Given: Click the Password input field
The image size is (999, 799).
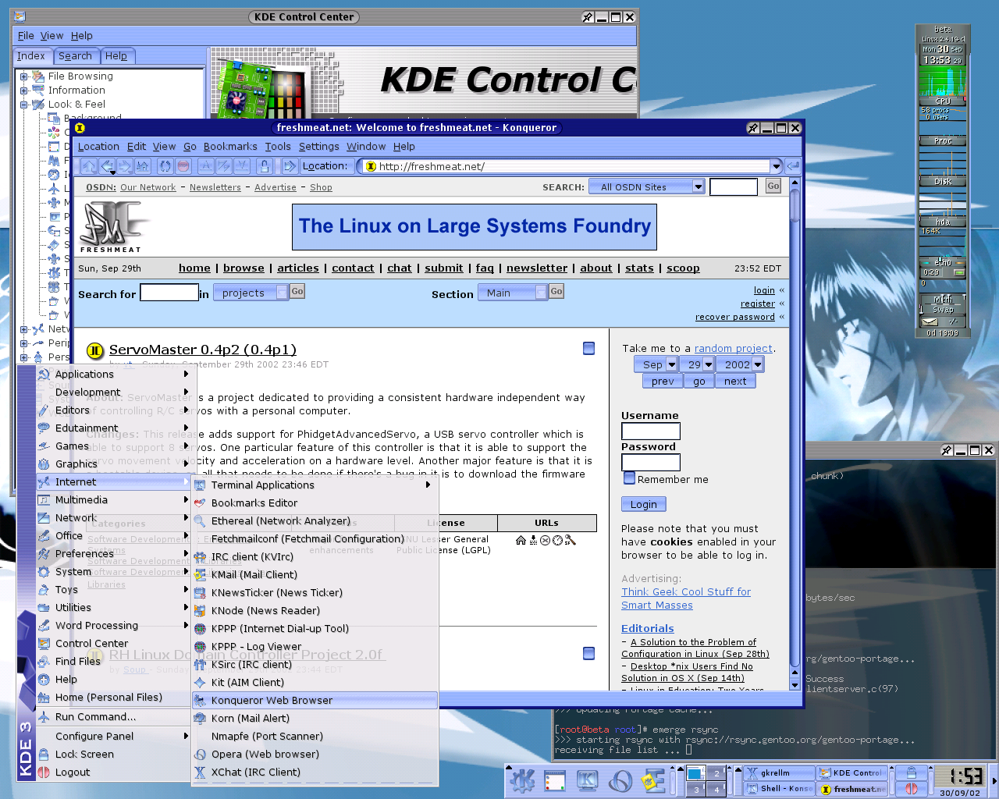Looking at the screenshot, I should (651, 463).
